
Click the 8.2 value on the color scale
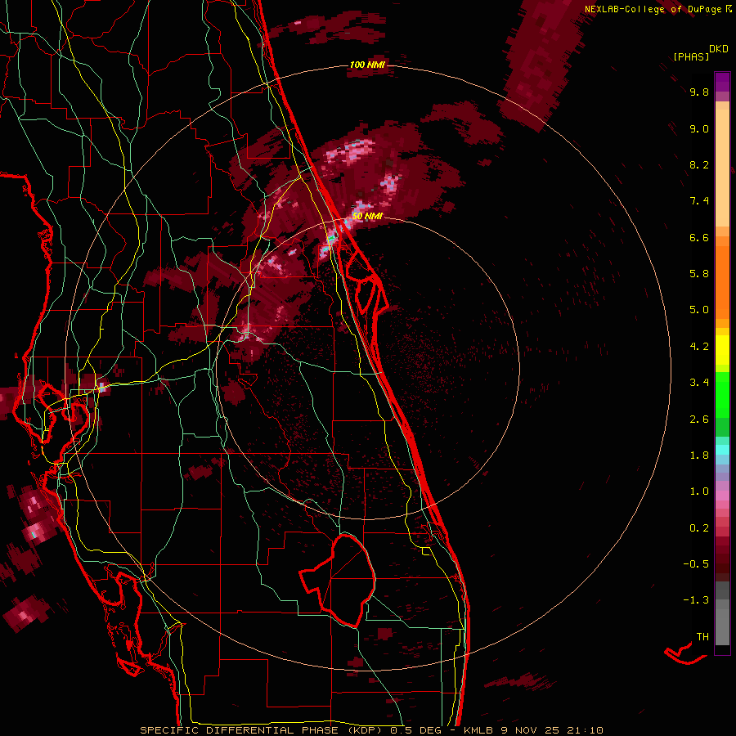tap(699, 164)
